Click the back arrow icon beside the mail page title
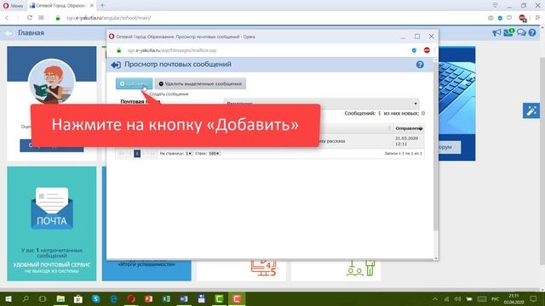Viewport: 545px width, 306px height. [116, 65]
